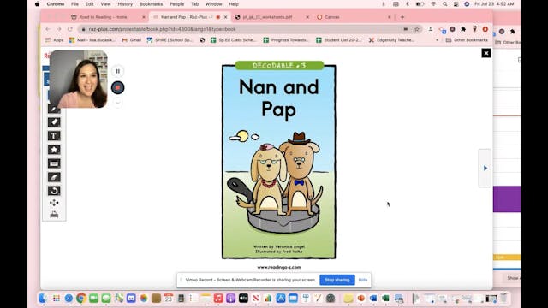Viewport: 548px width, 308px height.
Task: Select the Text tool with T icon
Action: (54, 136)
